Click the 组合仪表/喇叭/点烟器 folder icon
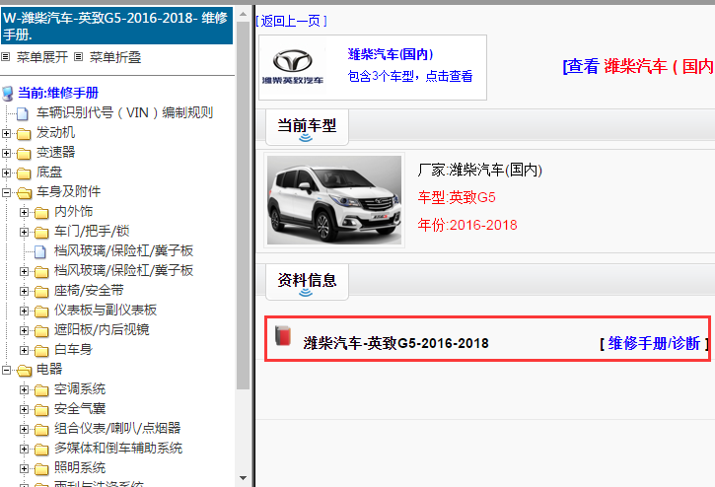Viewport: 715px width, 487px height. (41, 429)
